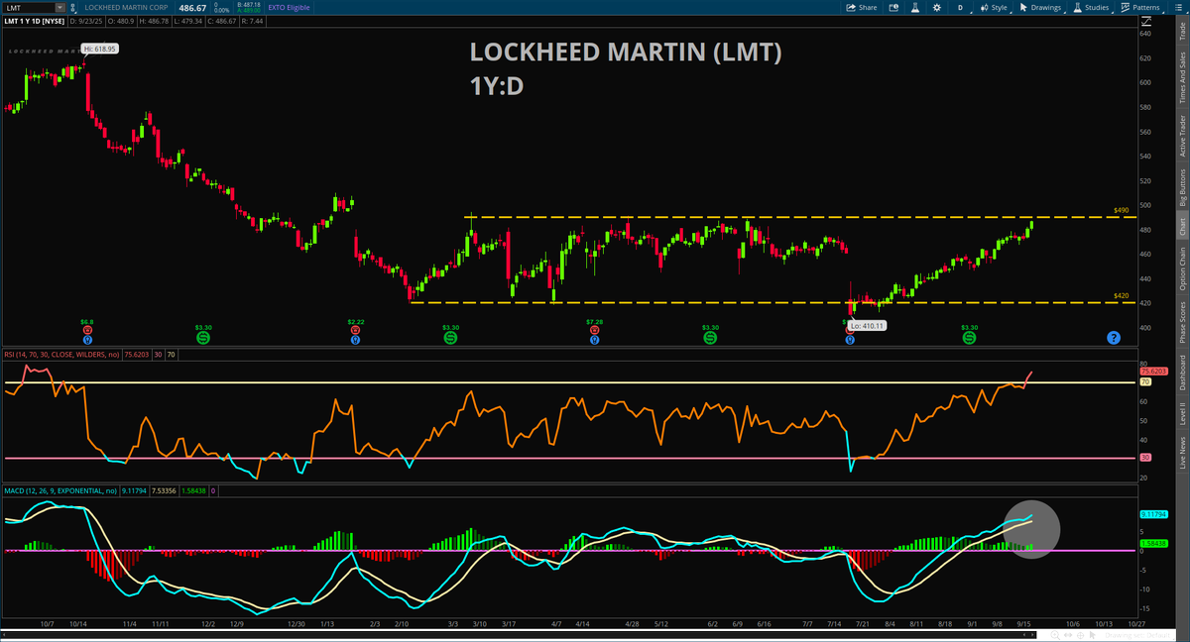1190x642 pixels.
Task: Switch to Phase Scores sidebar tab
Action: pyautogui.click(x=1181, y=322)
